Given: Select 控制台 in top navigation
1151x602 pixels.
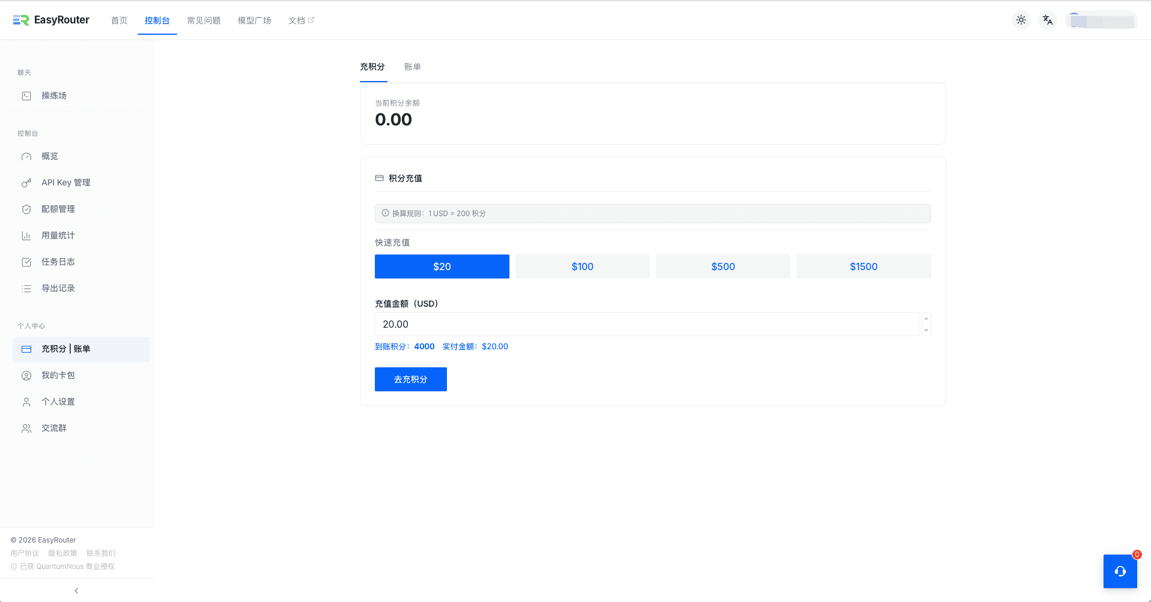Looking at the screenshot, I should (157, 20).
